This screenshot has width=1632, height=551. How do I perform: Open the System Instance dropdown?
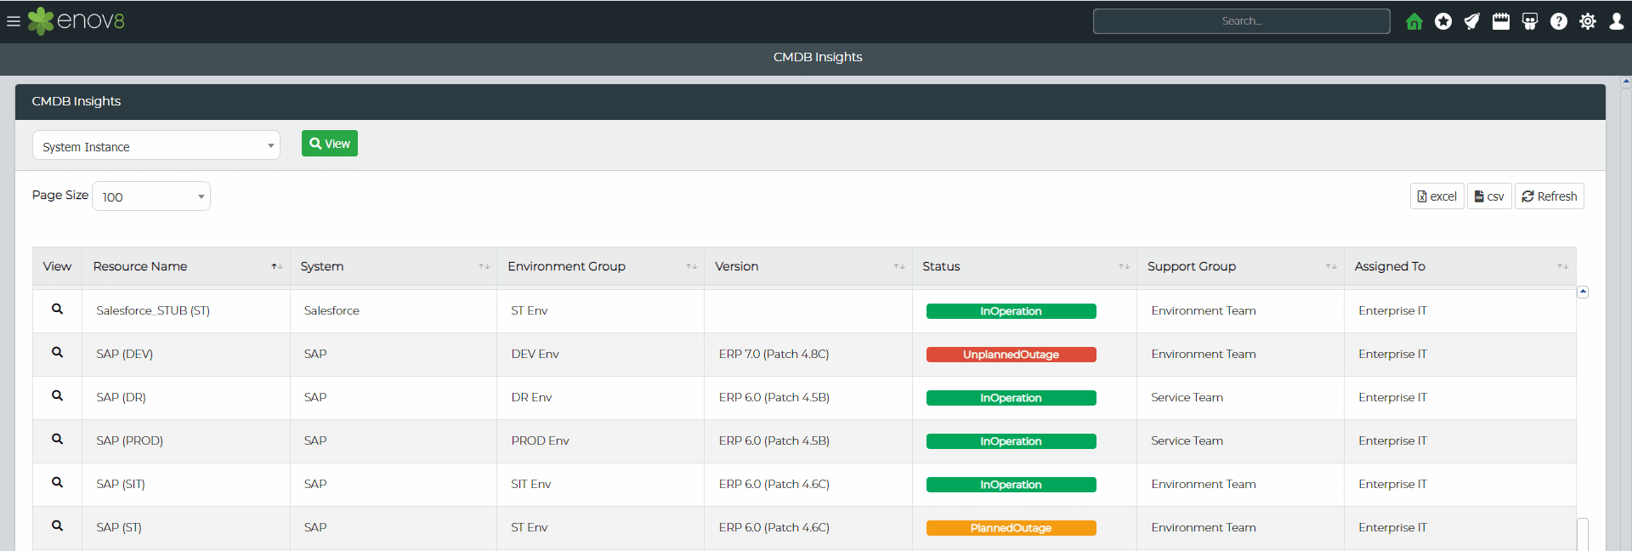[x=156, y=145]
